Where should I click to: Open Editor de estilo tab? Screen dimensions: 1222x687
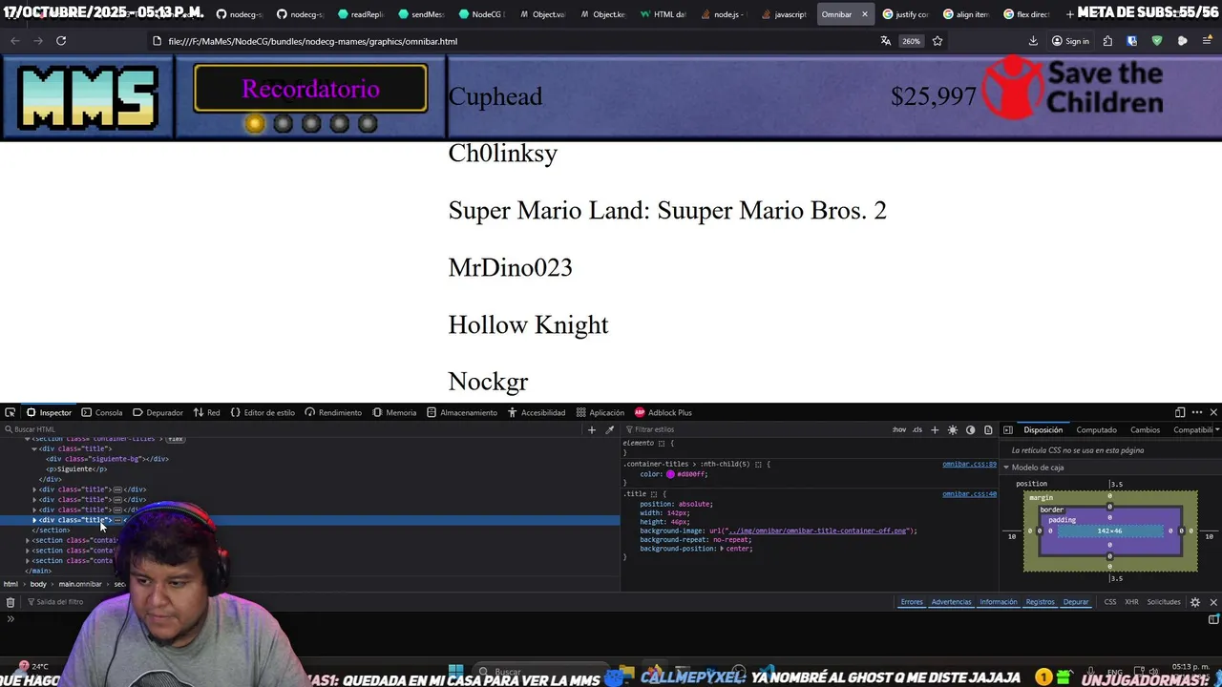pyautogui.click(x=263, y=412)
